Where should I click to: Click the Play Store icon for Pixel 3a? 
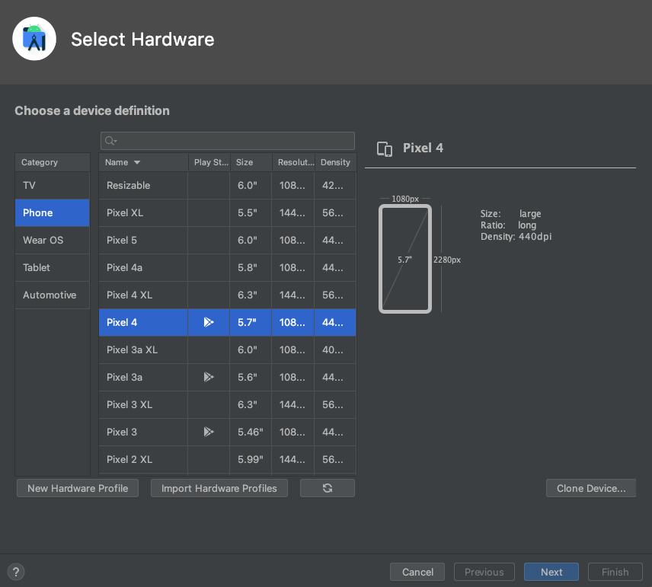[208, 377]
